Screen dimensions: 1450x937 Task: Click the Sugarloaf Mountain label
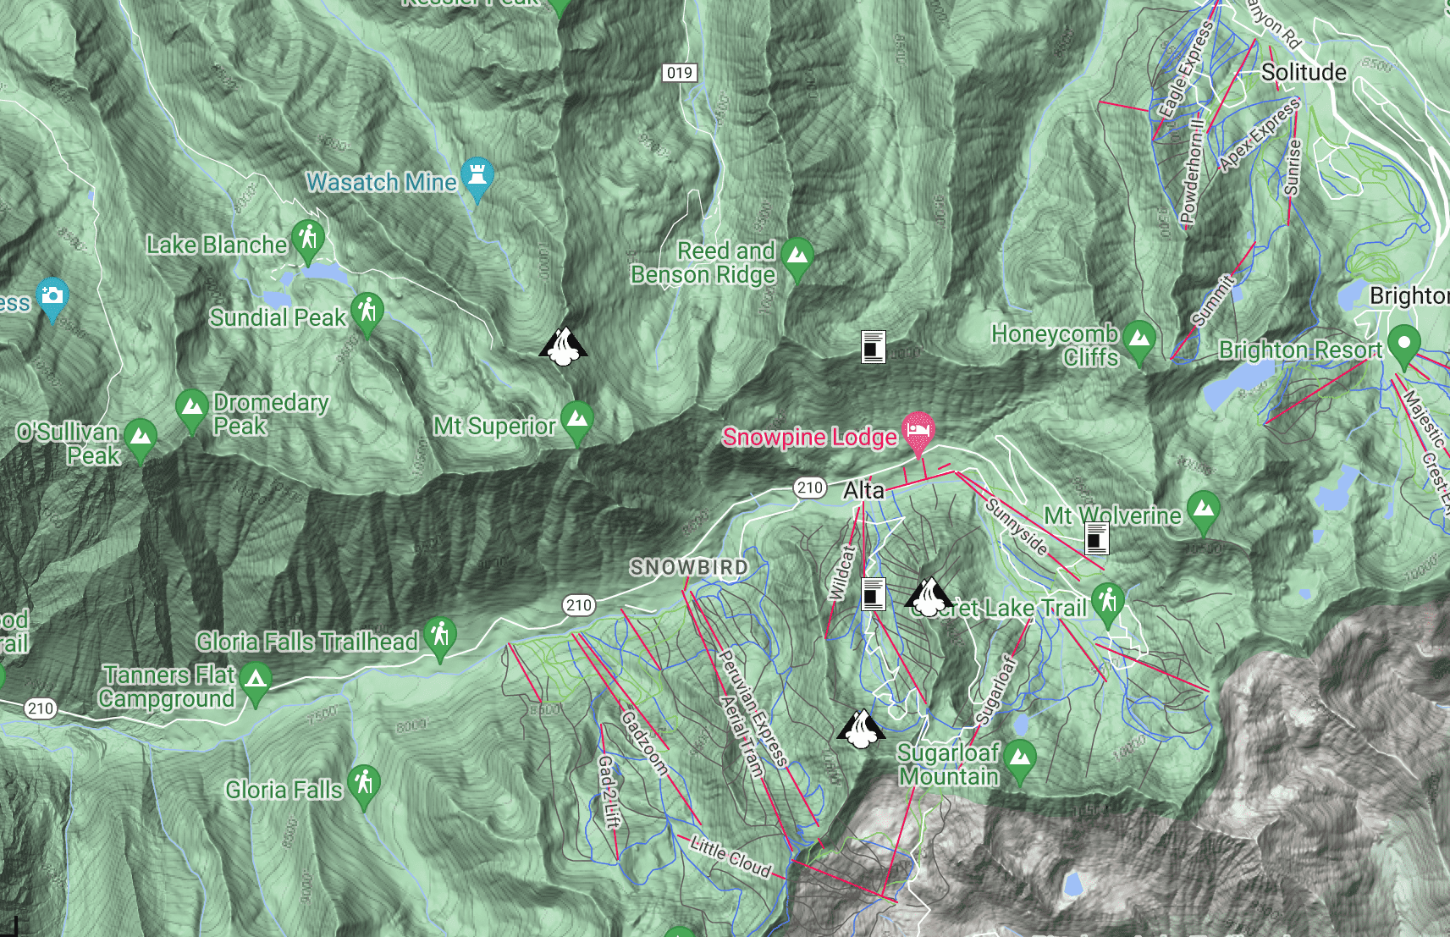tap(949, 765)
